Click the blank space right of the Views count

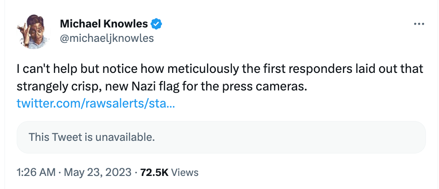tap(316, 172)
